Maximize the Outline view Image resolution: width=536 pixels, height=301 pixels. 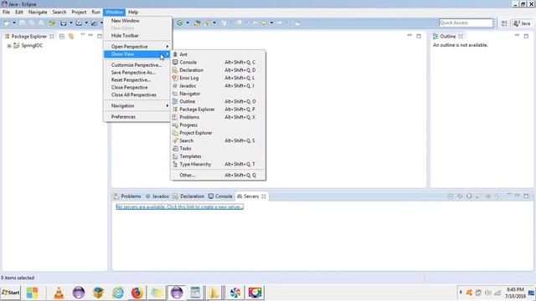526,36
